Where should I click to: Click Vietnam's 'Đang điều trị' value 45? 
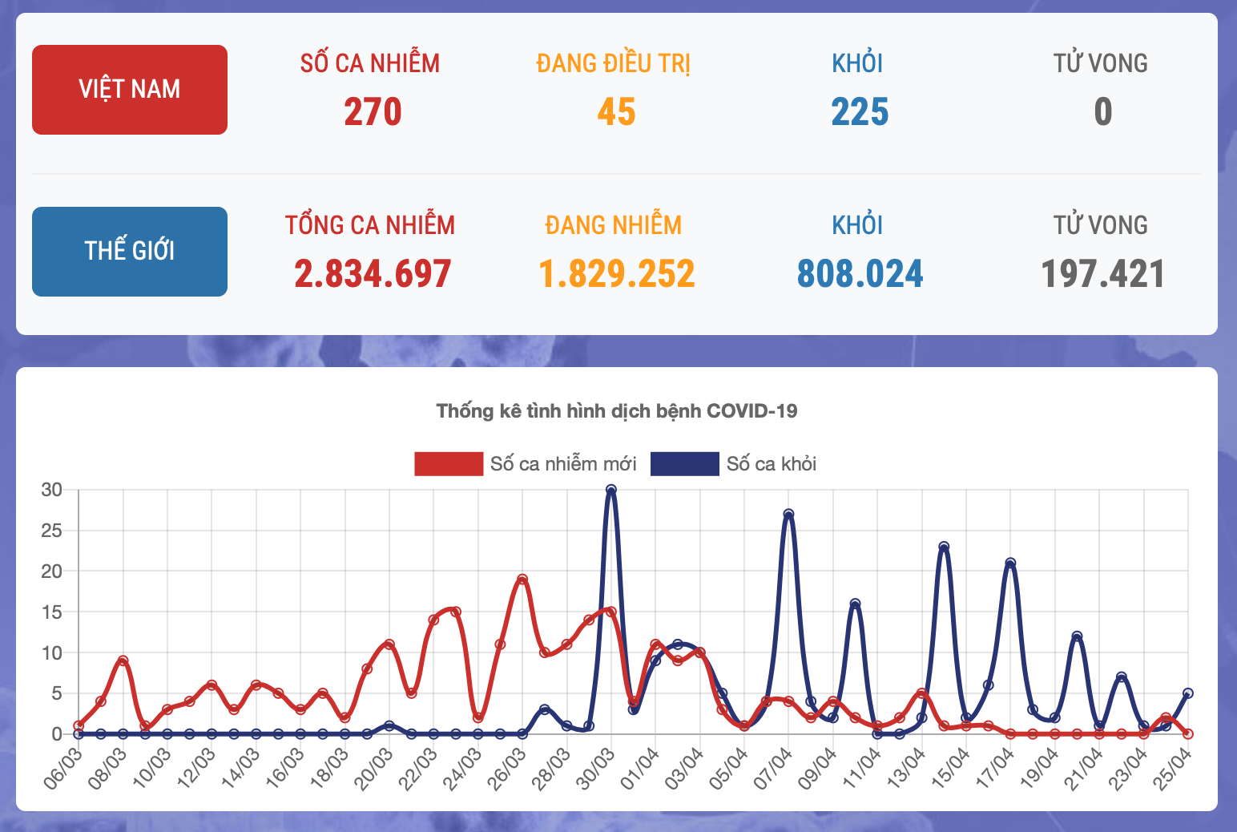616,112
